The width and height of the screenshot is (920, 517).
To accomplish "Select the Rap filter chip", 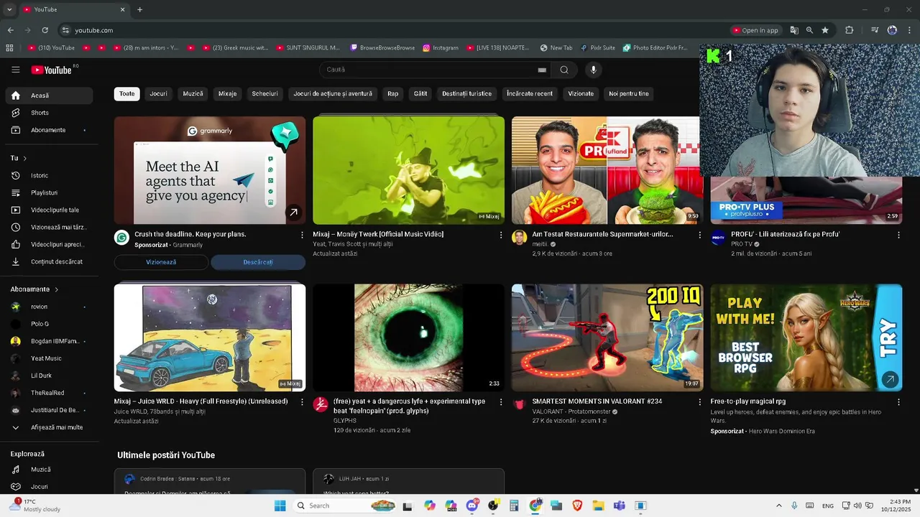I will pos(392,94).
